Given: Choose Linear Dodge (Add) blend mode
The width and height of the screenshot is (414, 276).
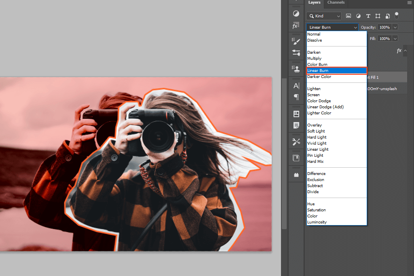Looking at the screenshot, I should point(337,107).
